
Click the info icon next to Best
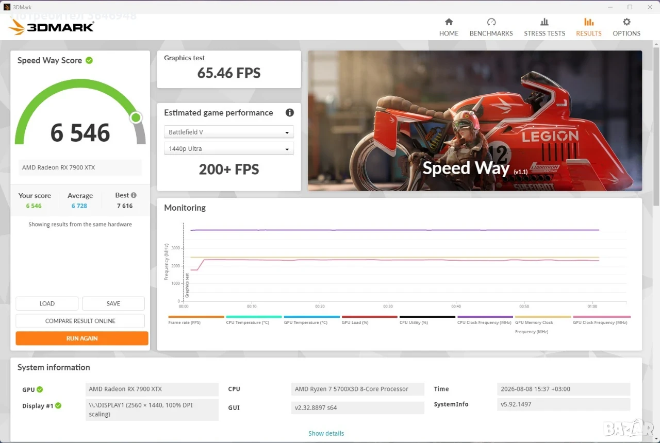pyautogui.click(x=134, y=195)
